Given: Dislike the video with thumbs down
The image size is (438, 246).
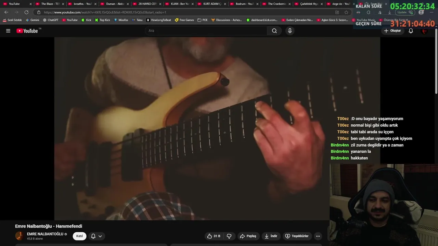Looking at the screenshot, I should 229,236.
